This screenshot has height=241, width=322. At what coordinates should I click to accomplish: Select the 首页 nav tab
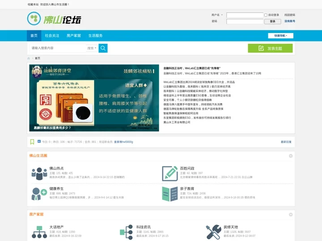(34, 36)
